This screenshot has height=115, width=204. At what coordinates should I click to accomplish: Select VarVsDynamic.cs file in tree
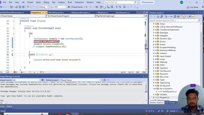tap(169, 92)
